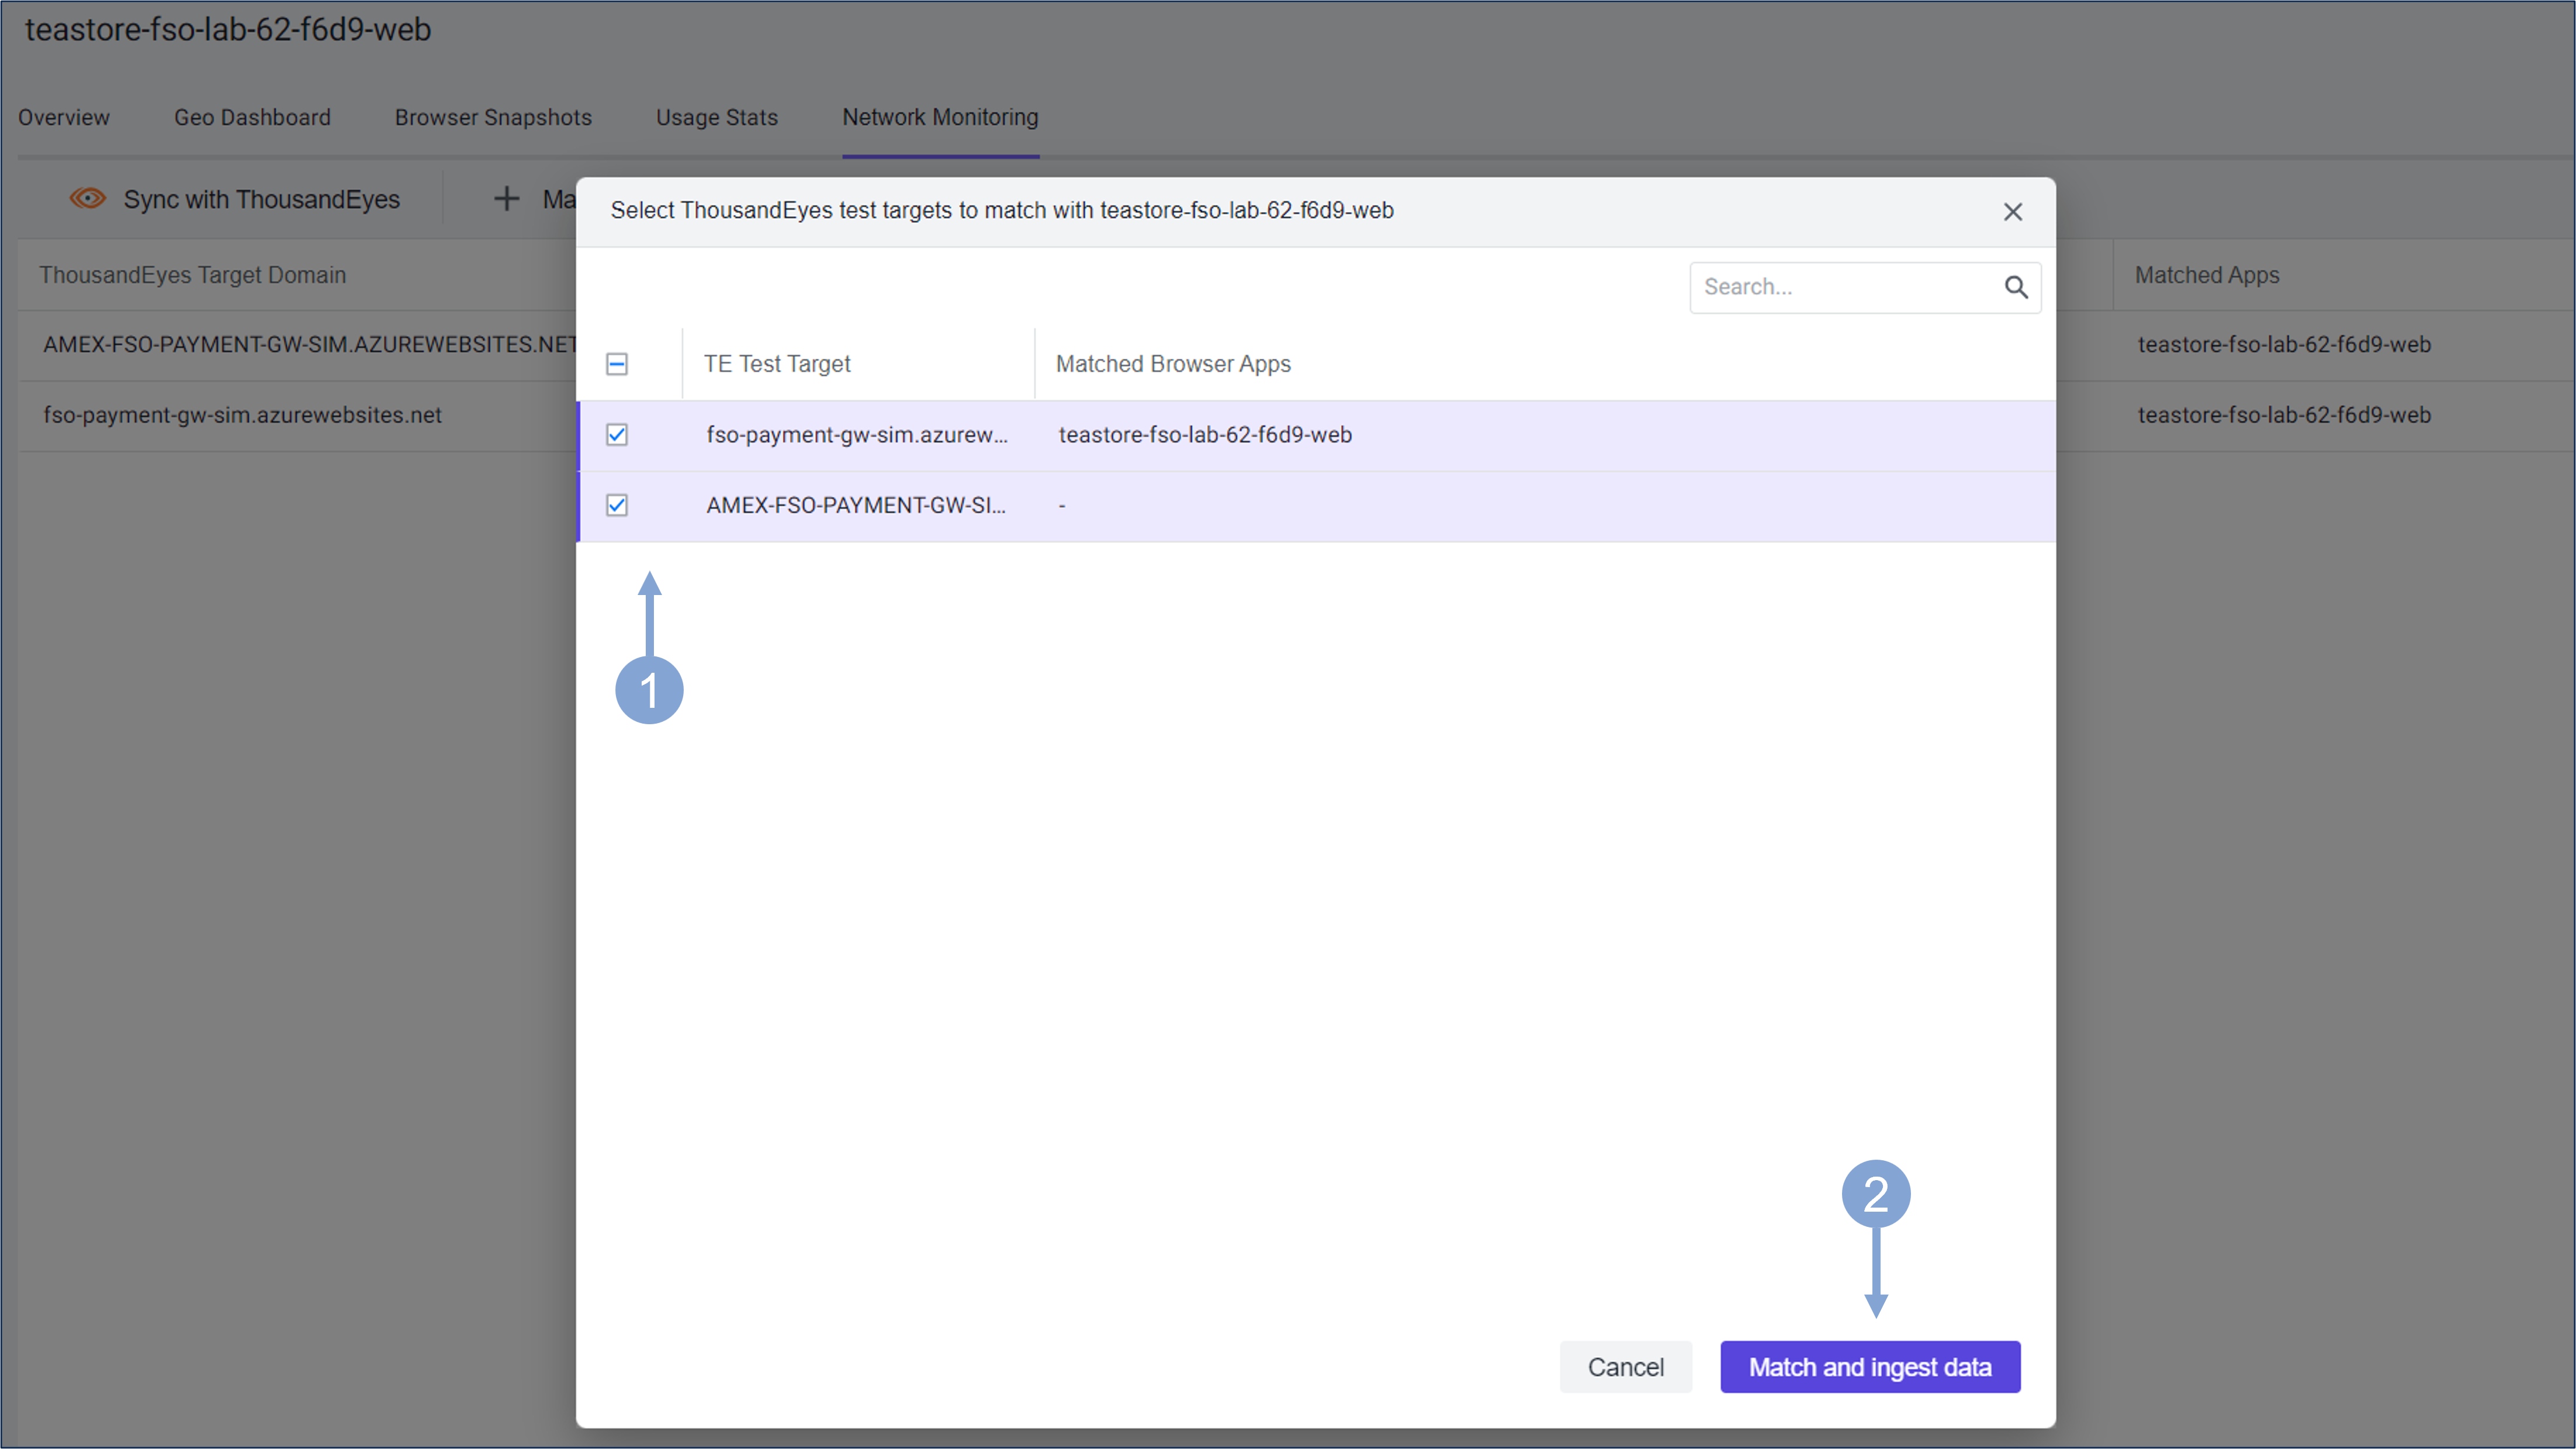Close the test targets dialog
Screen dimensions: 2576x1449
tap(2012, 212)
